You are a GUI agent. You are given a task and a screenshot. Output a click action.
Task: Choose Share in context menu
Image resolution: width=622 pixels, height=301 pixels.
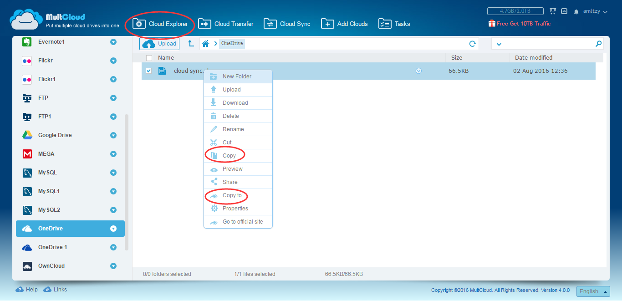[238, 182]
